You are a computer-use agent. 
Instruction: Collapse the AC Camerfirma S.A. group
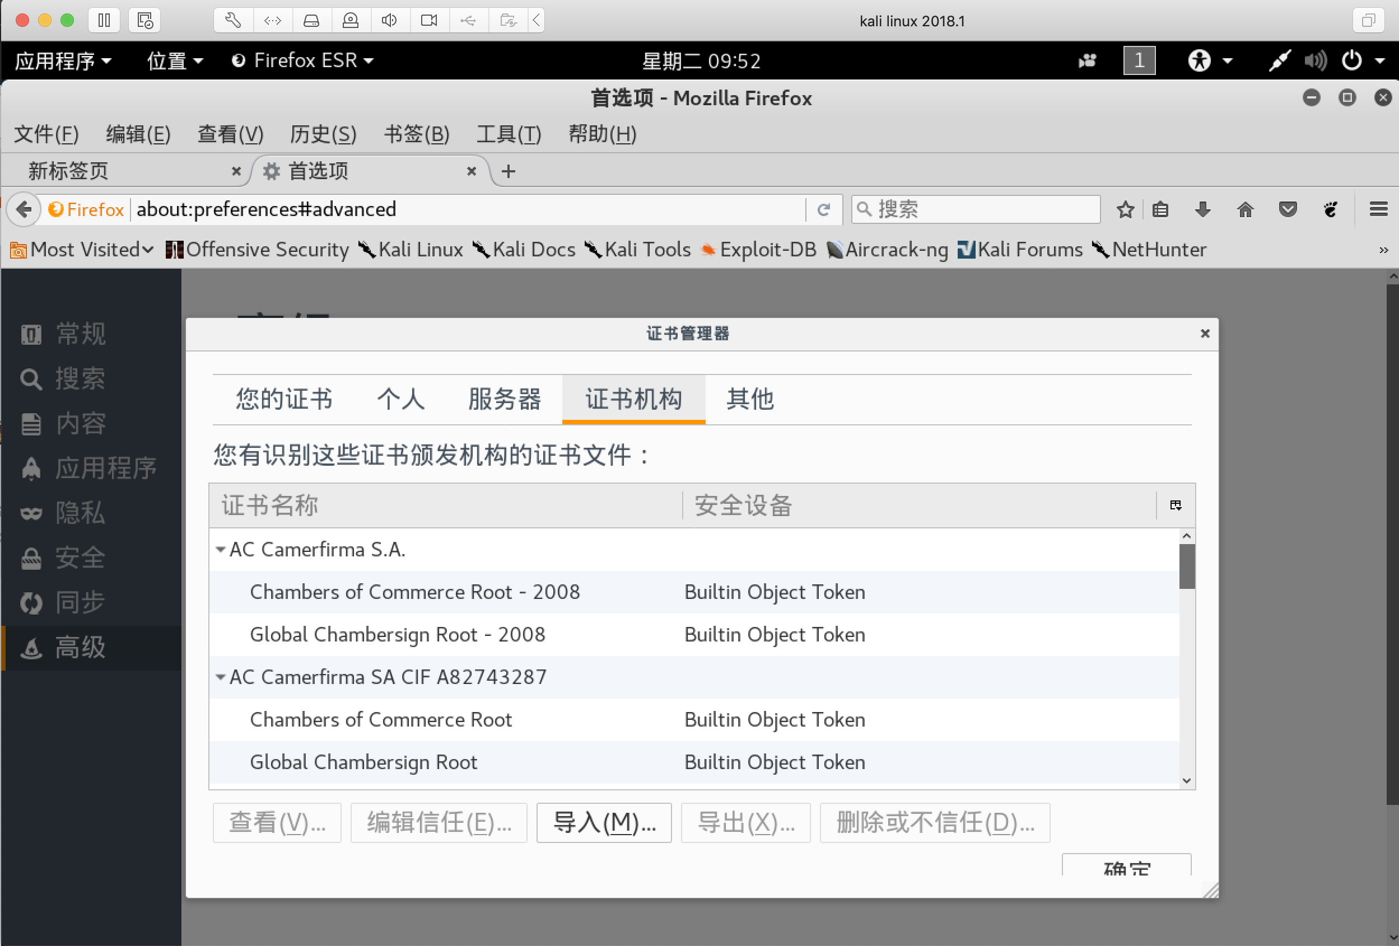[220, 550]
